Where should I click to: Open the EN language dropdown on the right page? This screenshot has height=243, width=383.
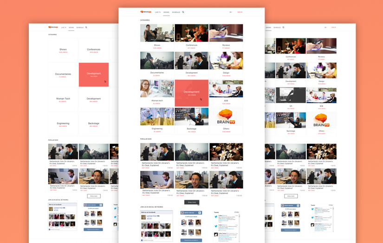pos(325,27)
